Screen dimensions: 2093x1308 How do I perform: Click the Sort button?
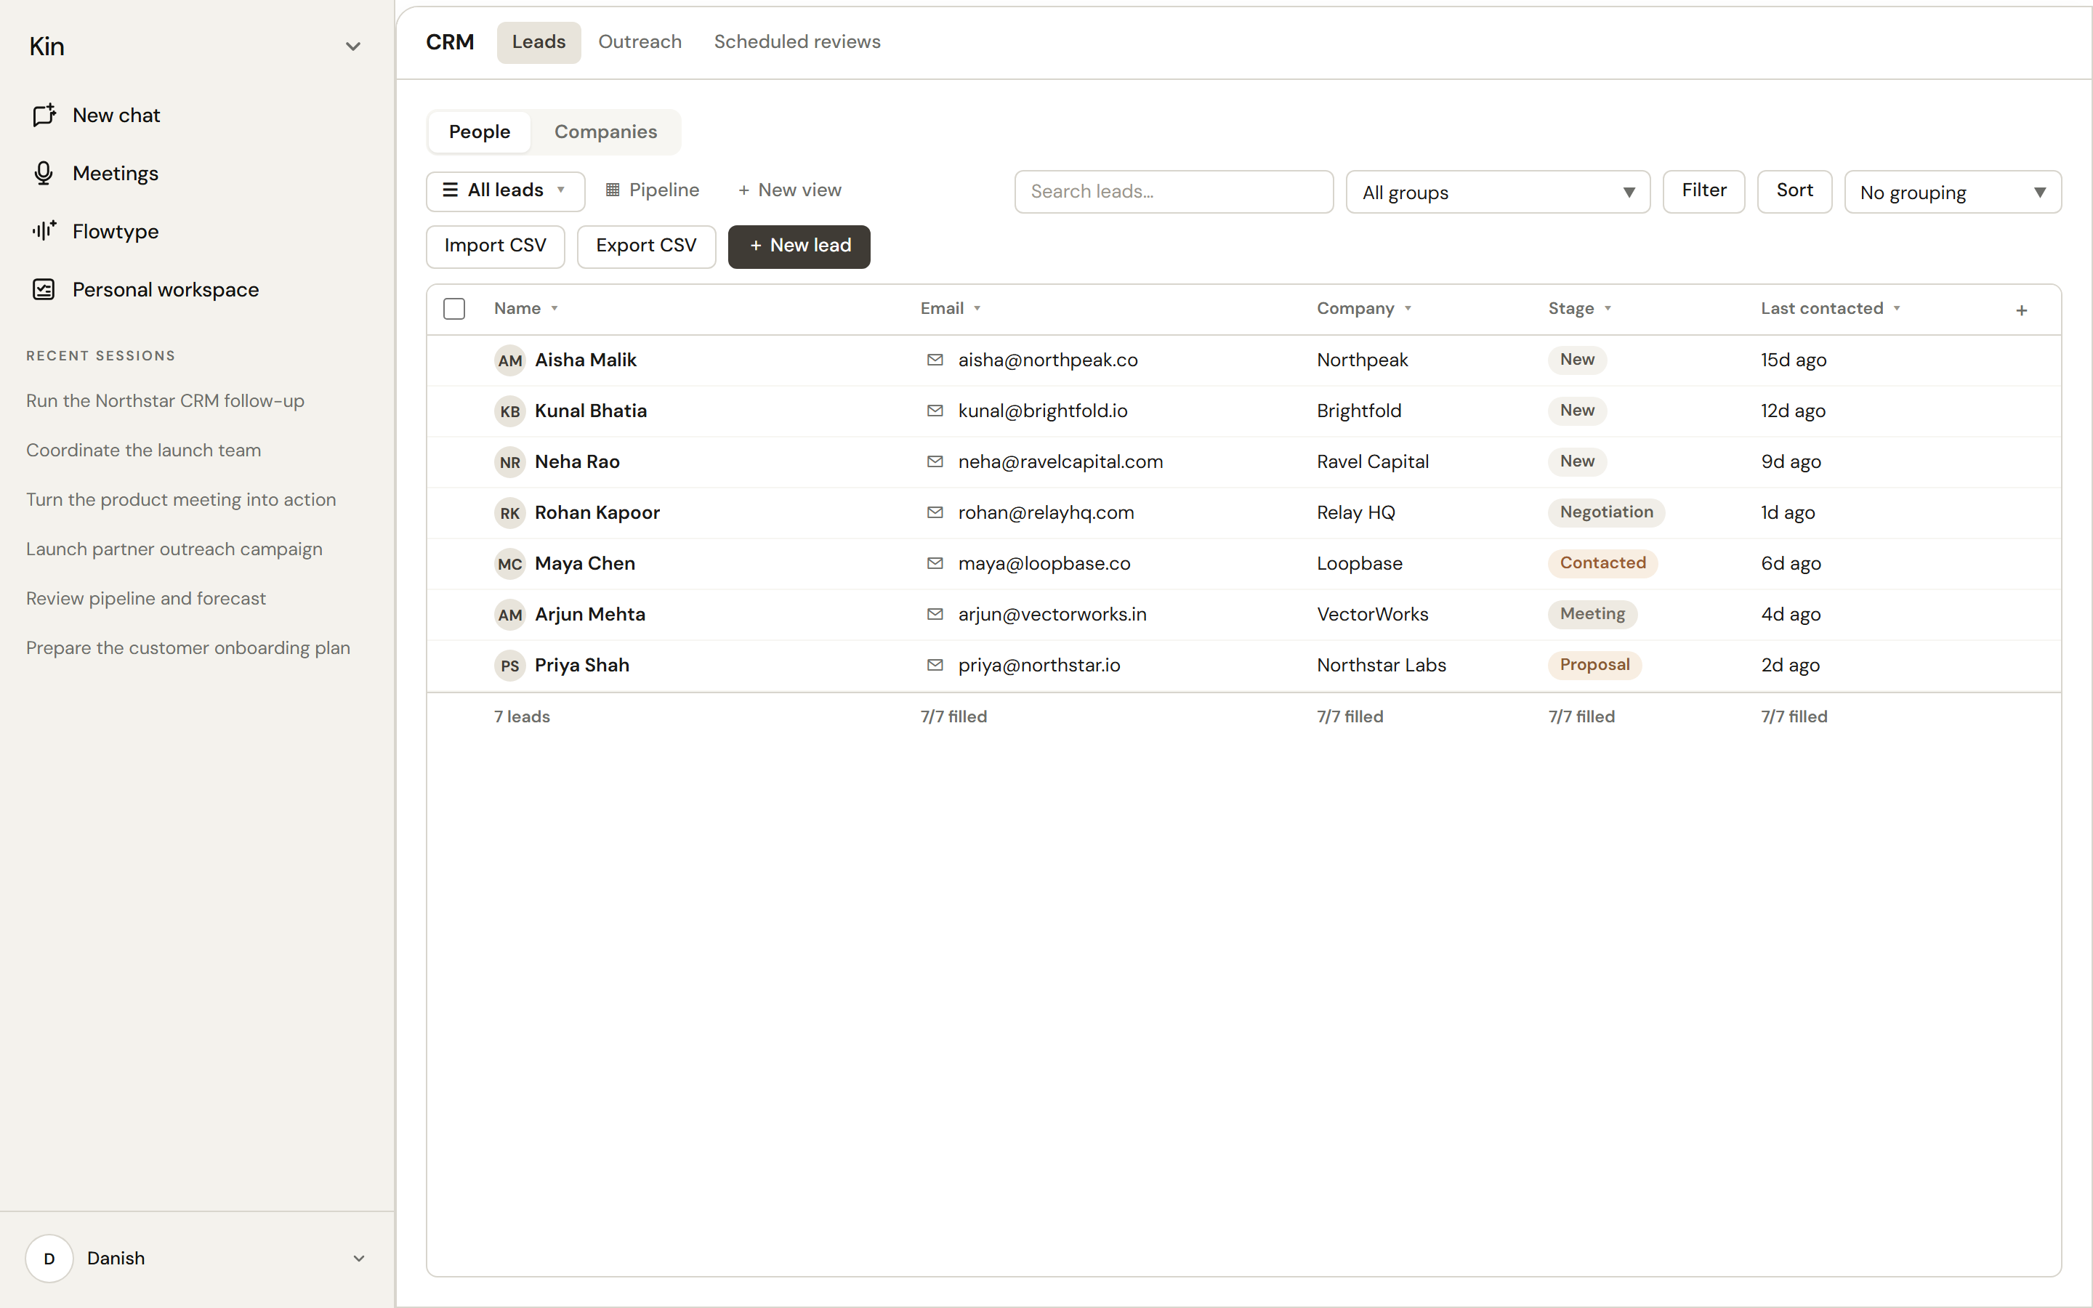coord(1794,191)
